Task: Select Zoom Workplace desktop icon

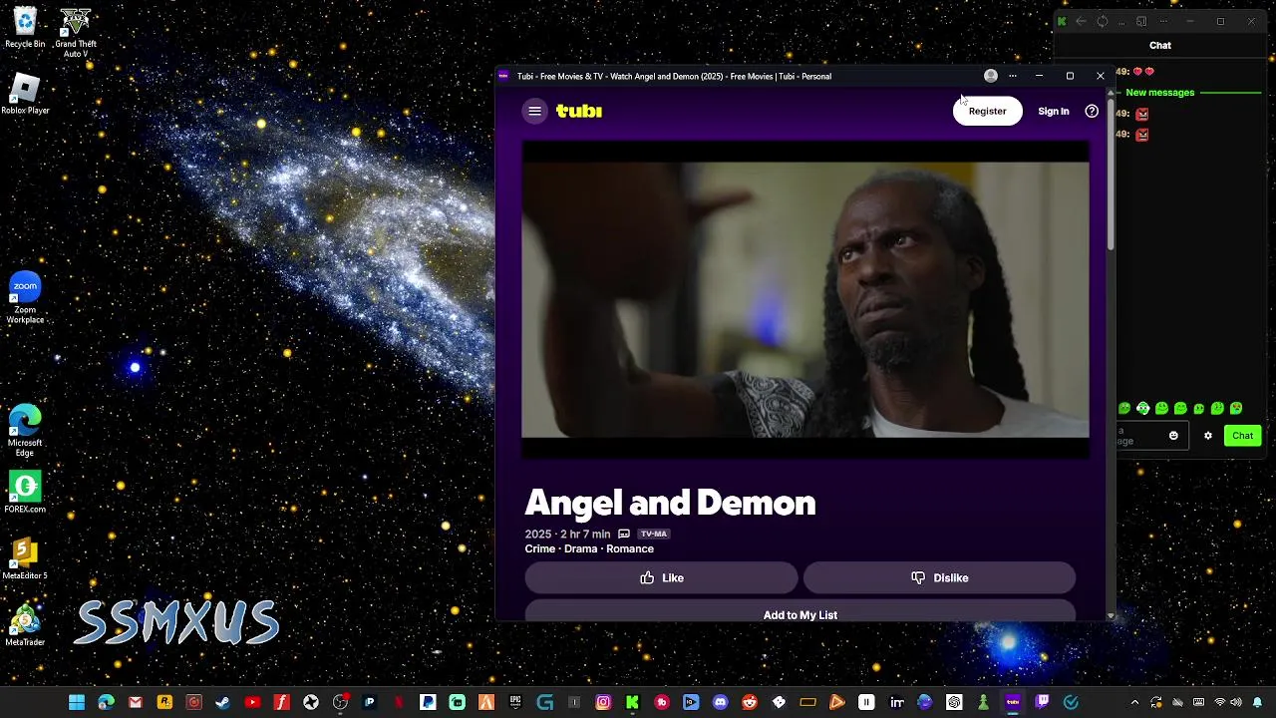Action: point(25,298)
